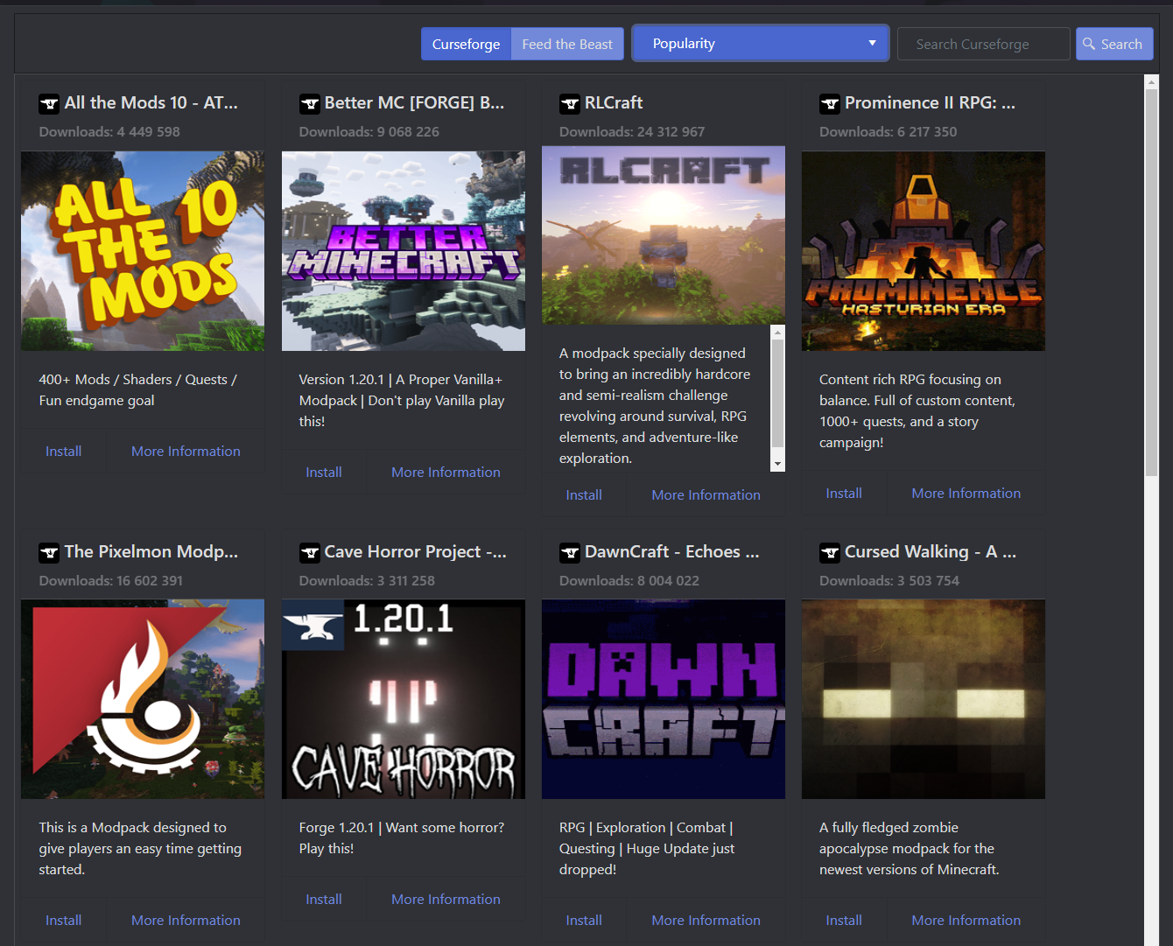Install the Cursed Walking modpack

844,921
